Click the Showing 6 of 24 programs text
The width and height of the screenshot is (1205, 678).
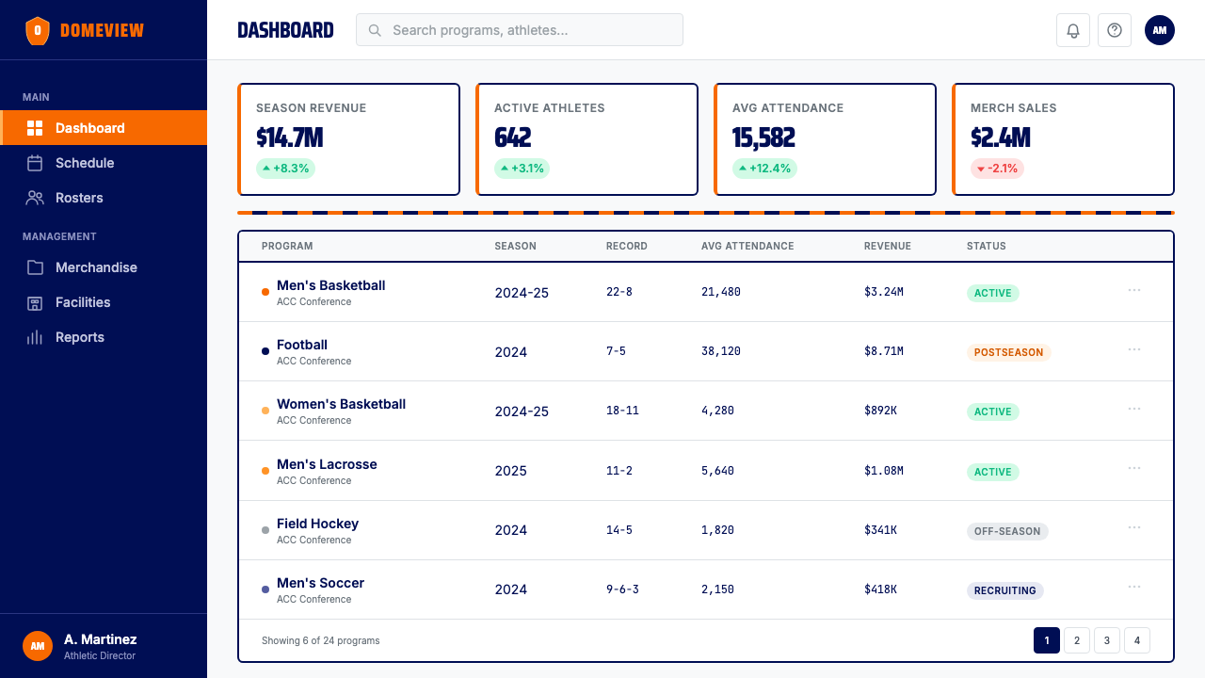click(x=321, y=640)
